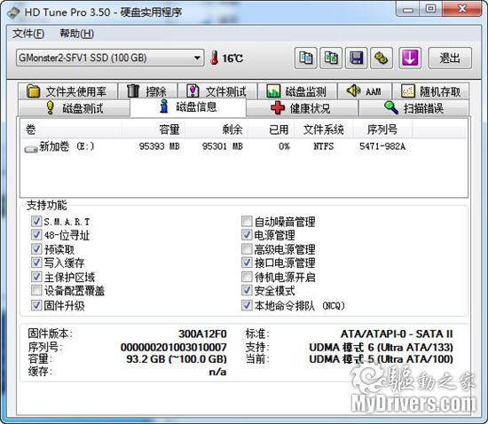Open the 文件(F) menu
Screen dimensions: 488x424
[28, 34]
